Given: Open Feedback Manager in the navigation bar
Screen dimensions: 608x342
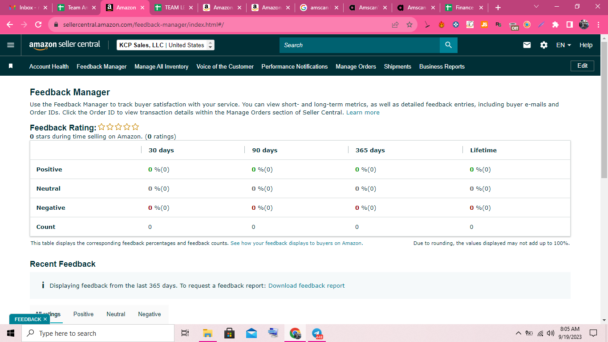Looking at the screenshot, I should 101,66.
